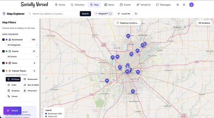Image resolution: width=214 pixels, height=118 pixels.
Task: Click the Businesses (106) legend entry
Action: [53, 114]
